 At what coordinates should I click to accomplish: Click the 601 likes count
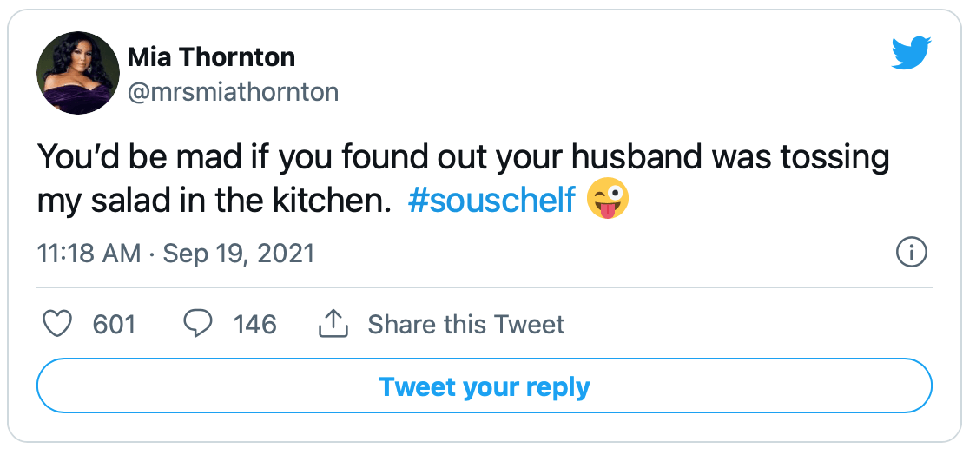(114, 324)
